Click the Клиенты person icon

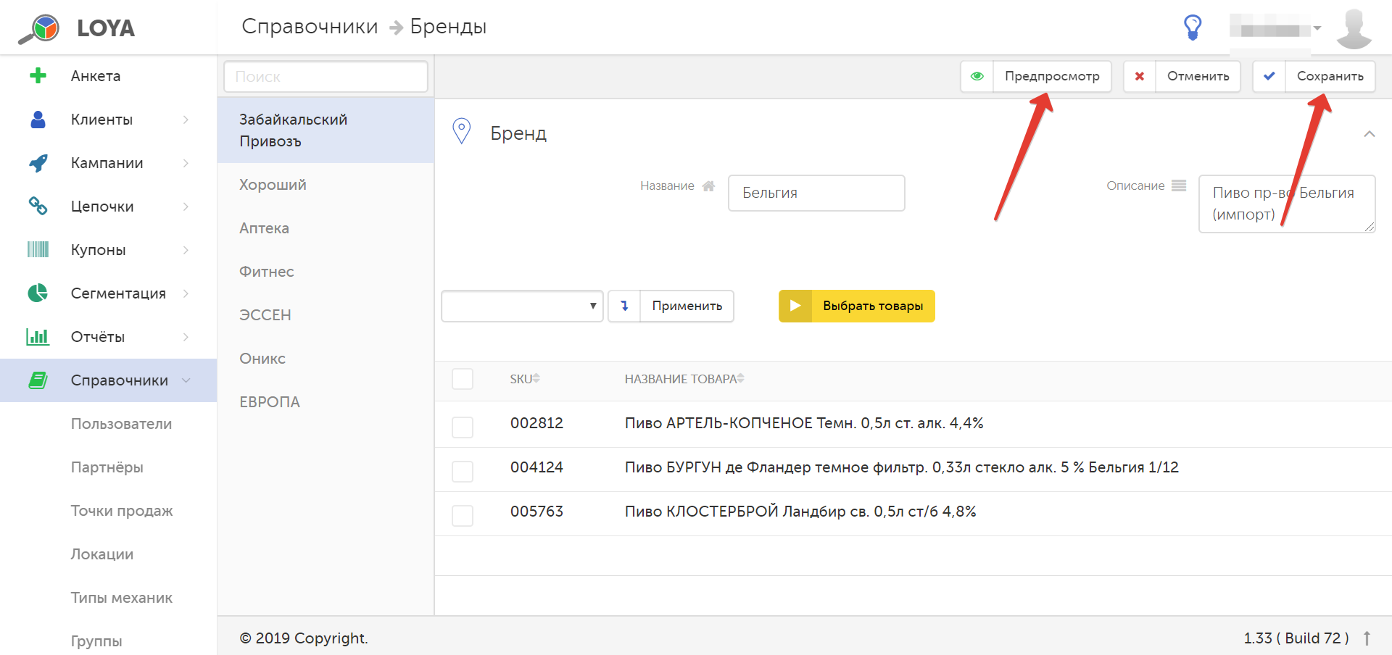click(38, 120)
